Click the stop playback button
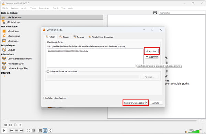 [16, 130]
